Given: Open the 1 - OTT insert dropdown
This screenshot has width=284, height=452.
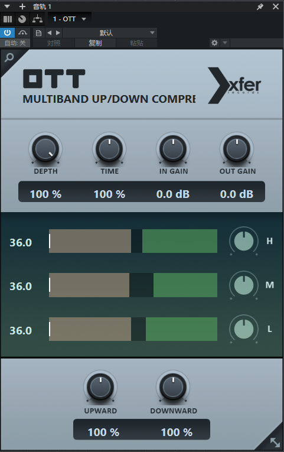Looking at the screenshot, I should coord(70,19).
